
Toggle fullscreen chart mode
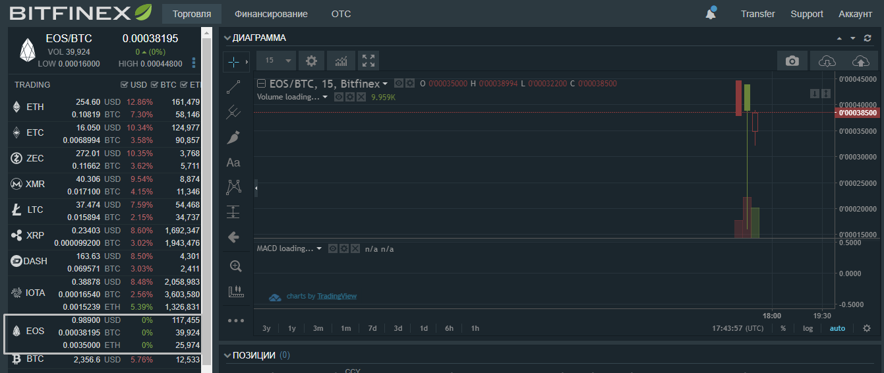[x=368, y=61]
